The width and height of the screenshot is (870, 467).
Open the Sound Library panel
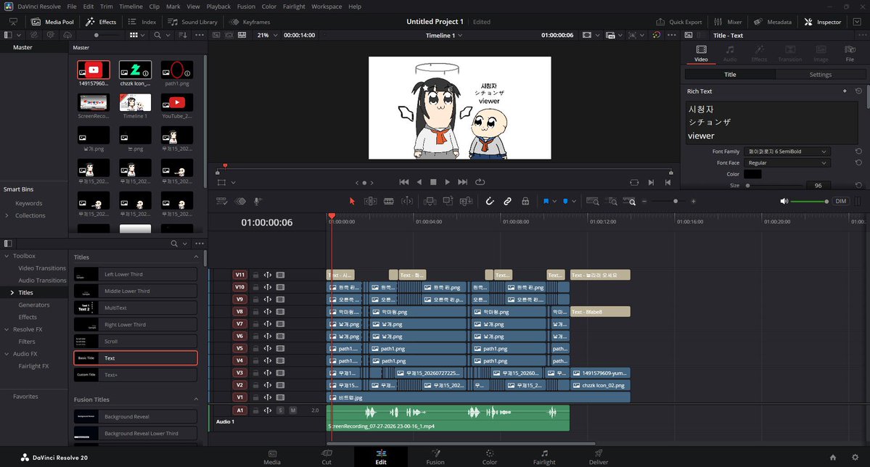click(x=192, y=22)
